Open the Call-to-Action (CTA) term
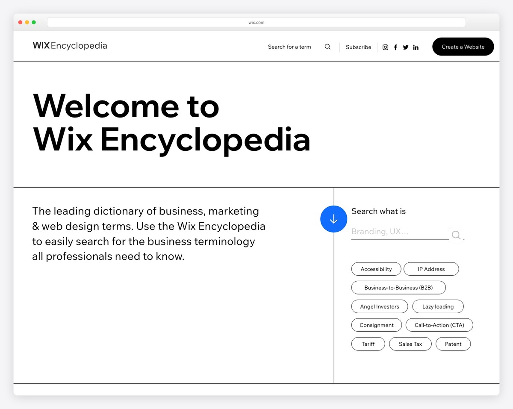The image size is (513, 409). pyautogui.click(x=439, y=325)
